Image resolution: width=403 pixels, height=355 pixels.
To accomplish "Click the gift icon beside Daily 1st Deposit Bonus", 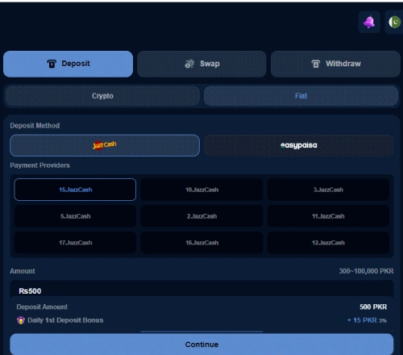I will tap(21, 320).
